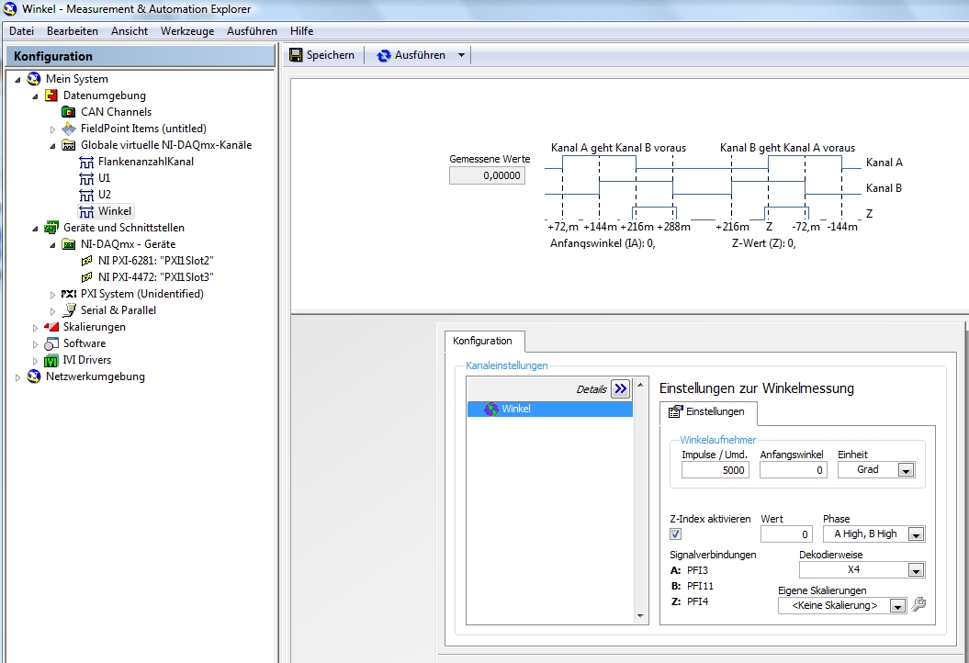
Task: Click the Anfangswinkel input field
Action: coord(794,470)
